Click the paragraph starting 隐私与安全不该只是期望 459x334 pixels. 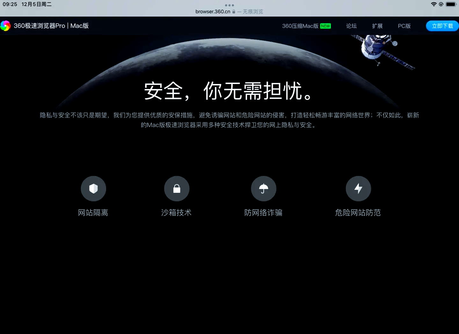coord(229,120)
